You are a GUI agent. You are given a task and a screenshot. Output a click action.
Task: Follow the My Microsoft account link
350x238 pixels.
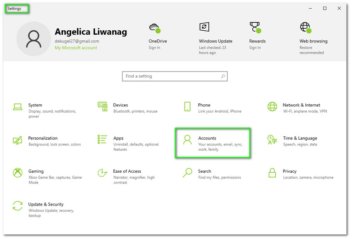76,48
